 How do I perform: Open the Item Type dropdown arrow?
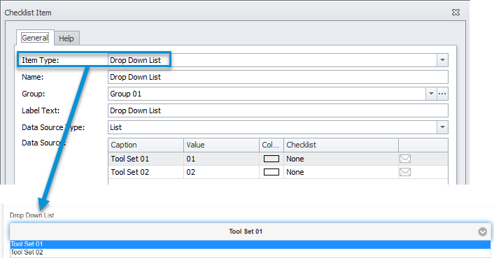point(442,60)
